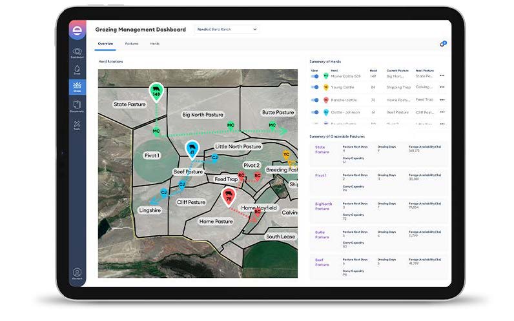Viewport: 514px width, 321px height.
Task: Open the ranch selector dropdown
Action: point(226,29)
